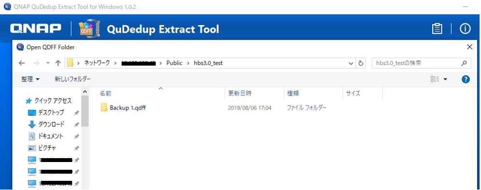The height and width of the screenshot is (190, 481).
Task: Click the 2019/08/06 17:04 date cell
Action: click(x=250, y=108)
